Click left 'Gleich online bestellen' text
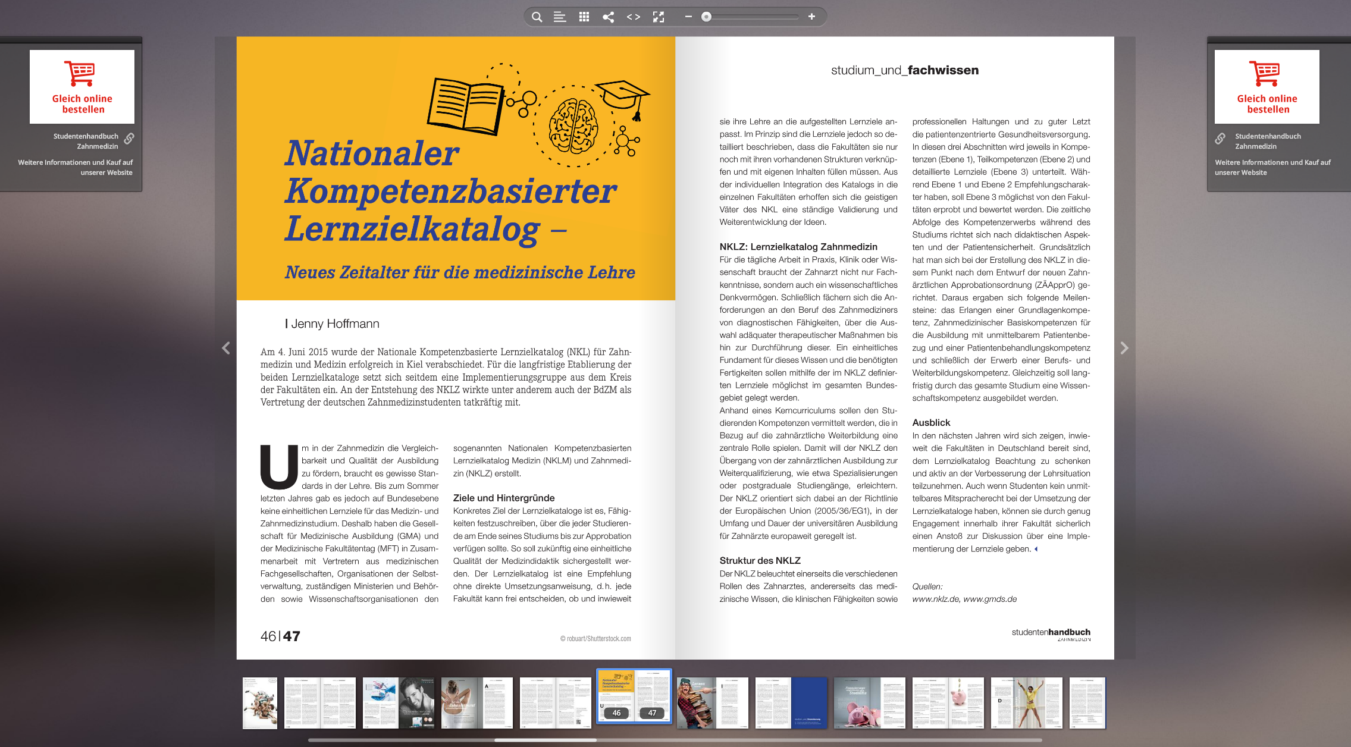This screenshot has height=747, width=1351. point(82,104)
